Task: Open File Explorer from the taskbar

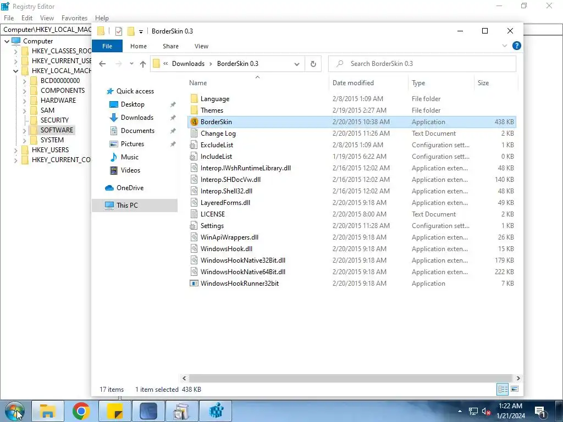Action: pyautogui.click(x=47, y=411)
